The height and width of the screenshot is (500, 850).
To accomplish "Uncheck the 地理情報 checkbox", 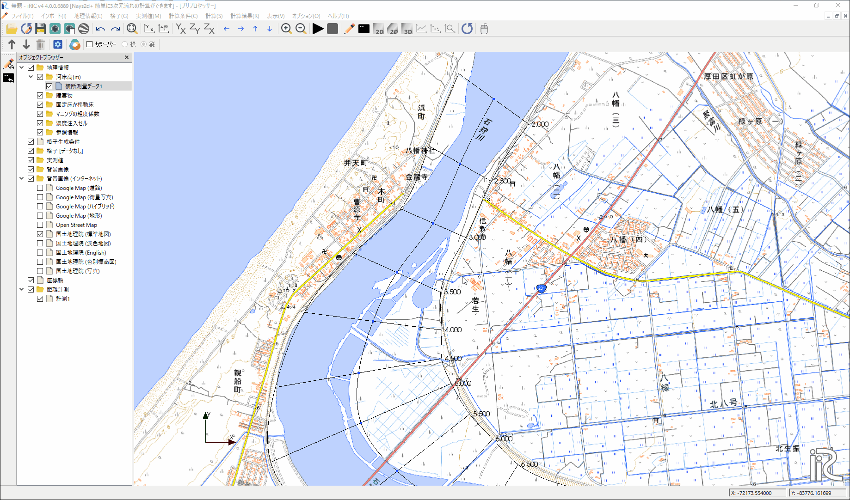I will point(31,67).
